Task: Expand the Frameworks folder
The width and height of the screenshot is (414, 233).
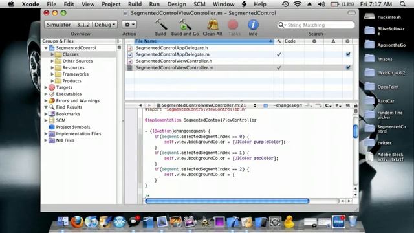Action: [x=52, y=74]
